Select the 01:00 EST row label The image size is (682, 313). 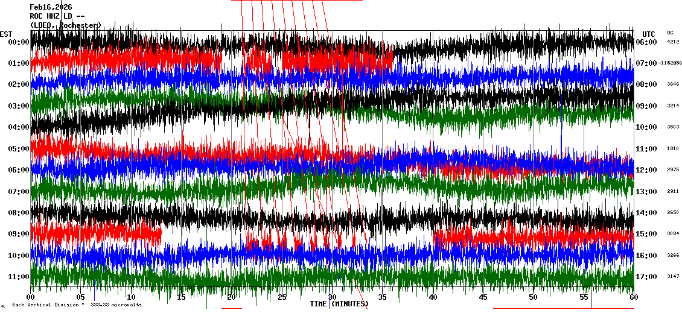(x=18, y=63)
